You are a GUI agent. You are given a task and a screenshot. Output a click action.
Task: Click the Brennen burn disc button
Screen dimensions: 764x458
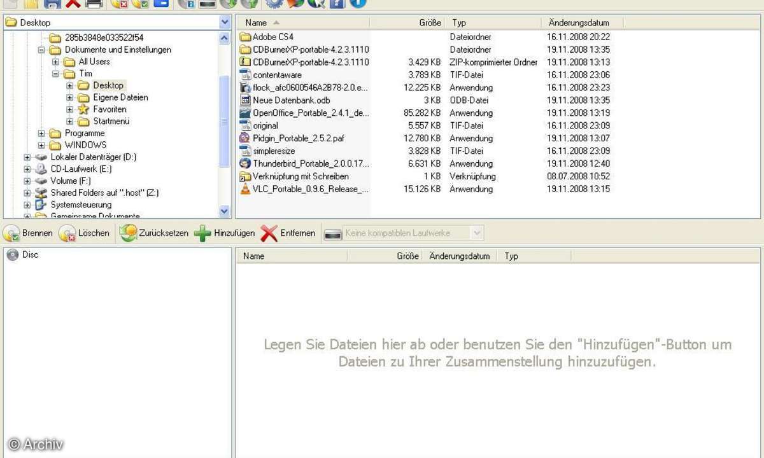click(29, 233)
